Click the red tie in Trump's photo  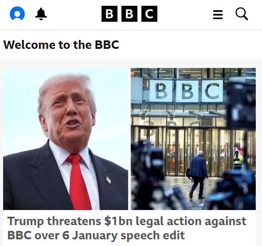pyautogui.click(x=78, y=182)
